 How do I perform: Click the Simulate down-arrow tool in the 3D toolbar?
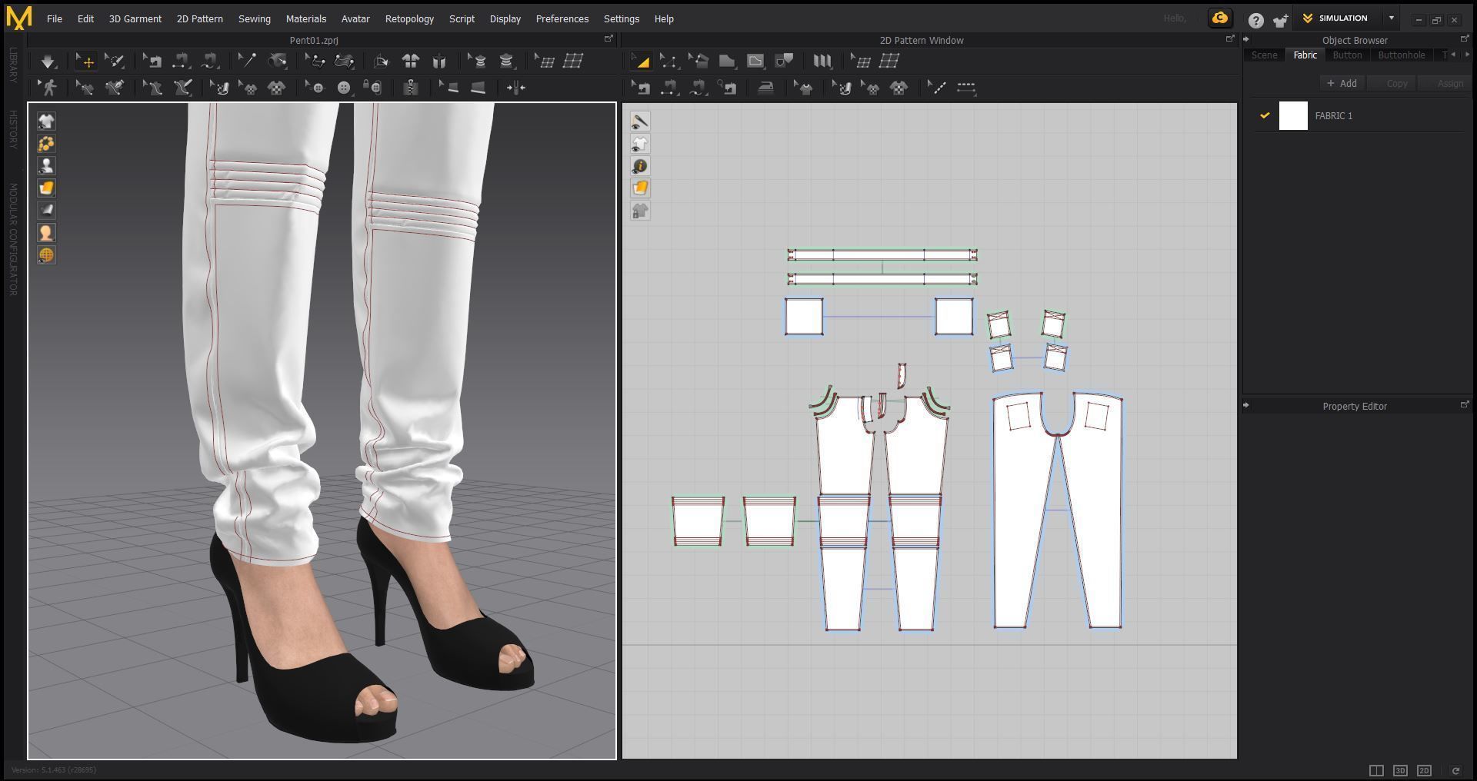click(48, 61)
